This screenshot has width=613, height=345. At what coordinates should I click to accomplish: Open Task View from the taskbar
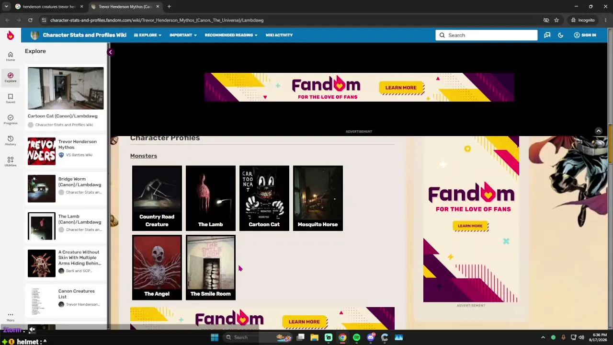300,337
